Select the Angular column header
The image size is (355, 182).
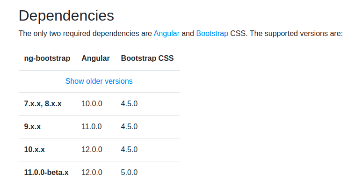95,58
